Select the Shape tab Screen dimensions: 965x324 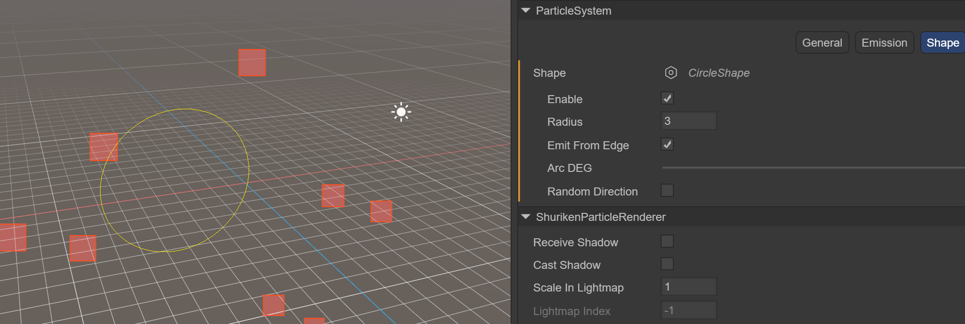coord(942,43)
